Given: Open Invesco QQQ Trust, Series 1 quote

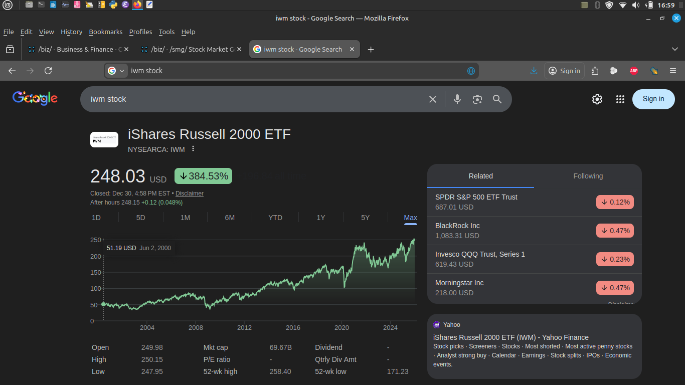Looking at the screenshot, I should coord(535,259).
